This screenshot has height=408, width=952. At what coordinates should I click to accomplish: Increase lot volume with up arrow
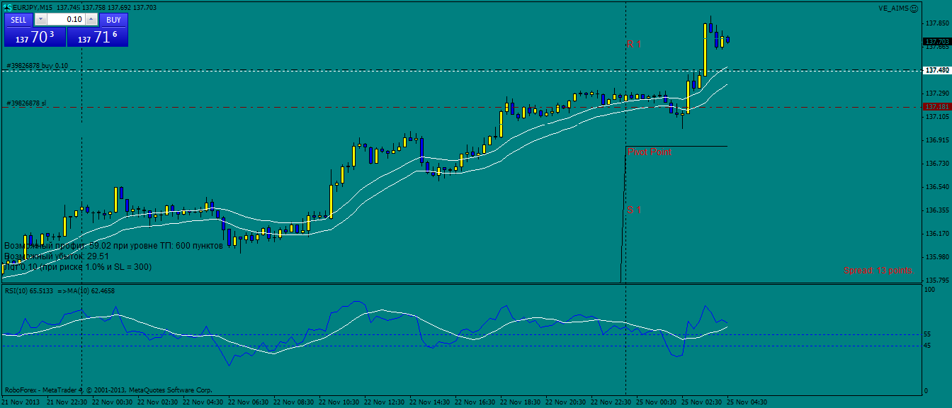point(91,20)
